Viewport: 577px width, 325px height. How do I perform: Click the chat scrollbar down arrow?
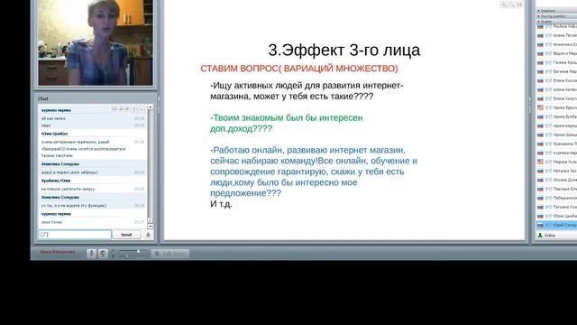coord(151,226)
